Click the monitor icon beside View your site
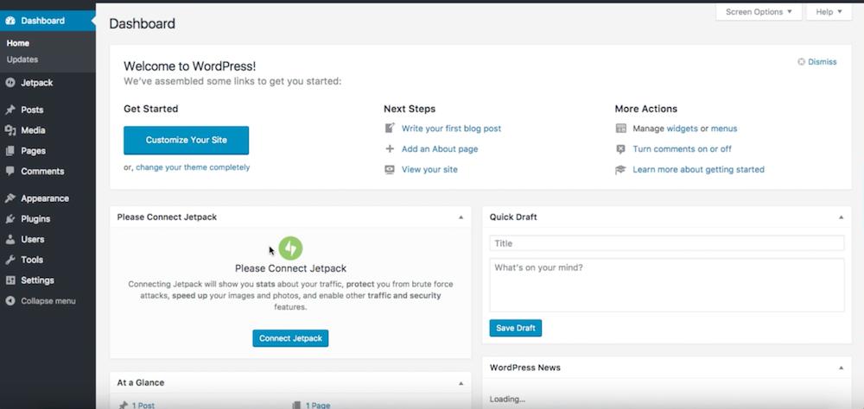Viewport: 864px width, 409px height. 390,169
